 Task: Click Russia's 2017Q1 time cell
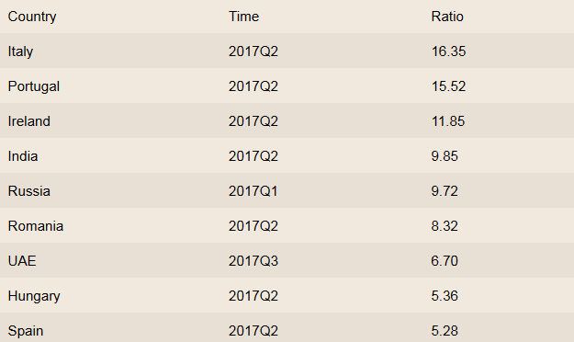pyautogui.click(x=253, y=191)
